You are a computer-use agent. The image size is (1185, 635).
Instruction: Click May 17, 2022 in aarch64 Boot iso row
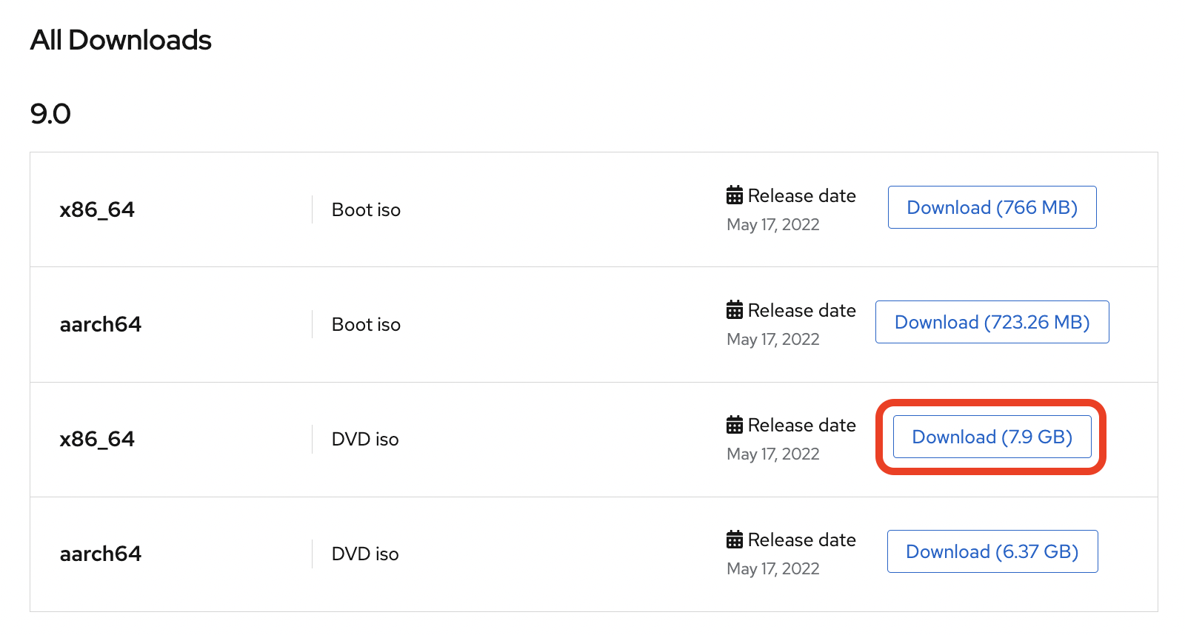pyautogui.click(x=773, y=340)
